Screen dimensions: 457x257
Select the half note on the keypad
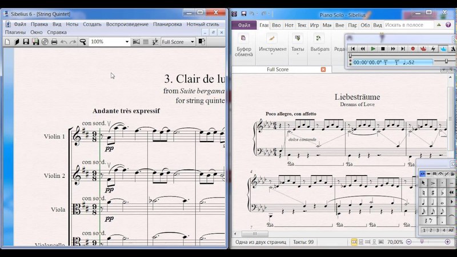pos(433,202)
